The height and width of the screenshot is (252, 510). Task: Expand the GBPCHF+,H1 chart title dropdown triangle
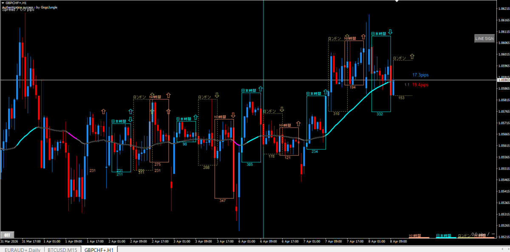[x=3, y=3]
